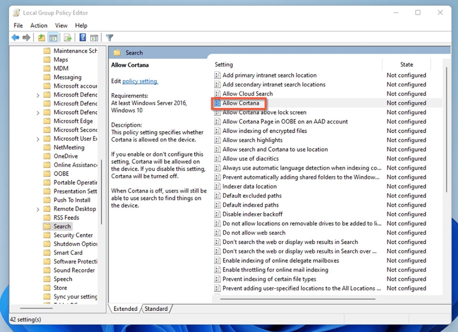Select the Push To Install folder

72,200
